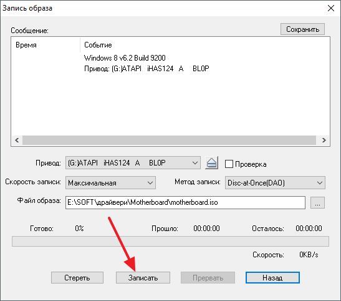Start burning with Записать button
The width and height of the screenshot is (341, 301).
pos(143,277)
